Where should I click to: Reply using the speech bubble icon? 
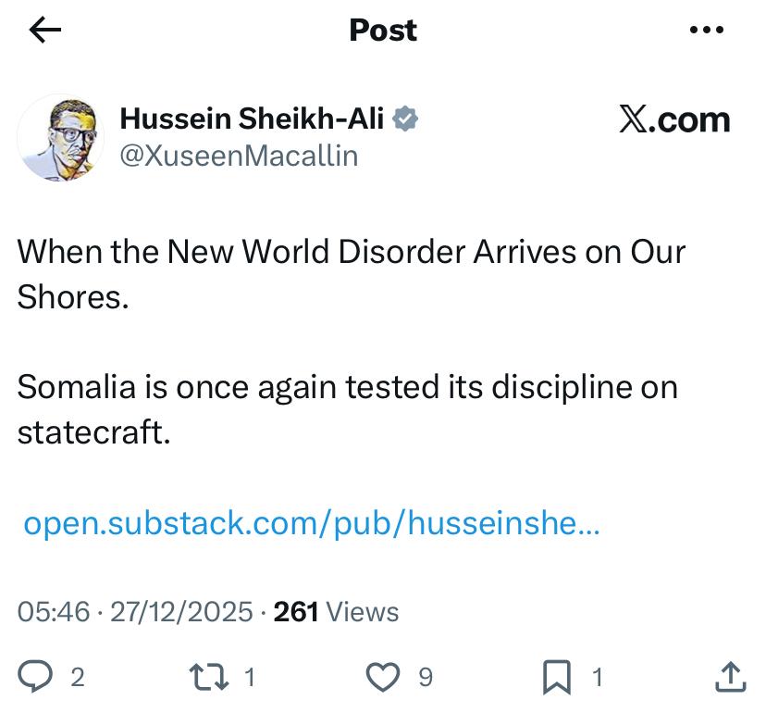point(36,678)
